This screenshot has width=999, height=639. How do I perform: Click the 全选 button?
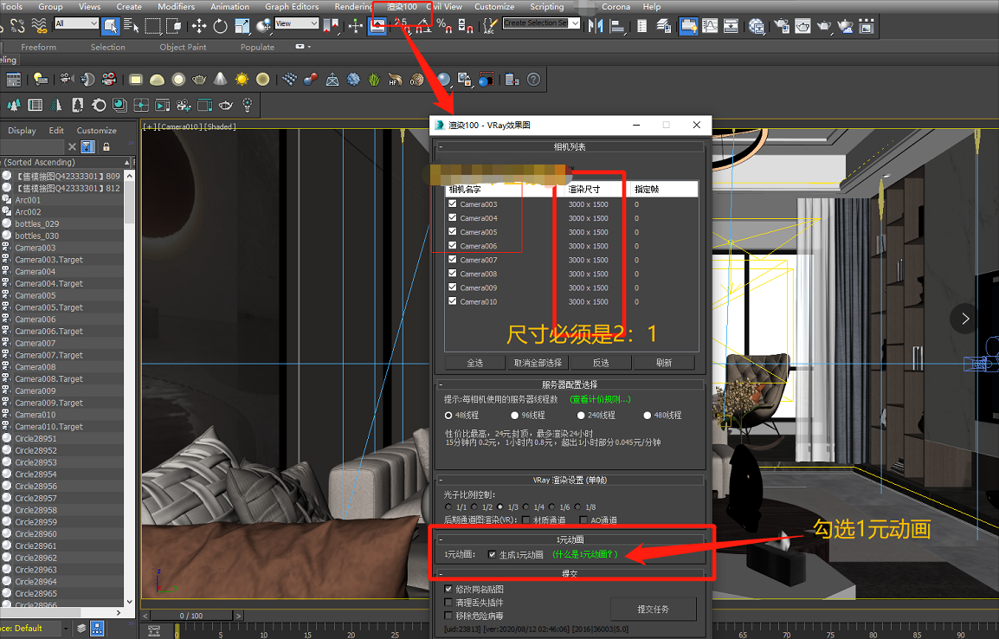(474, 363)
